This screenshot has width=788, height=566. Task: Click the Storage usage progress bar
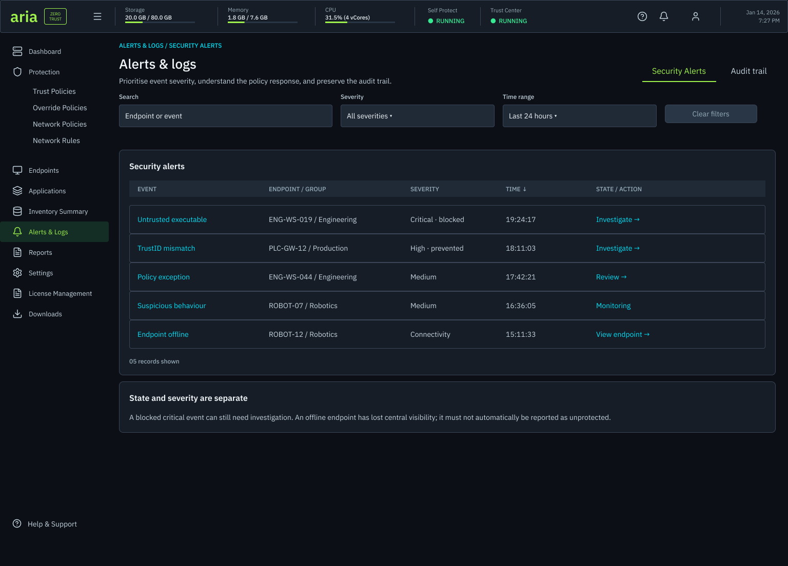click(160, 22)
